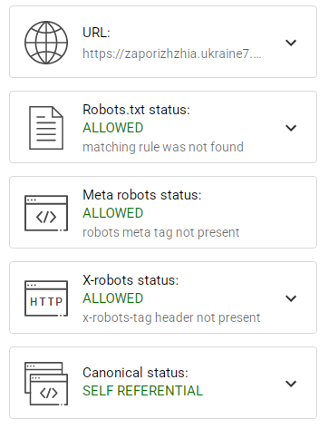Click the X-robots HTTP icon
The width and height of the screenshot is (329, 429).
click(46, 298)
